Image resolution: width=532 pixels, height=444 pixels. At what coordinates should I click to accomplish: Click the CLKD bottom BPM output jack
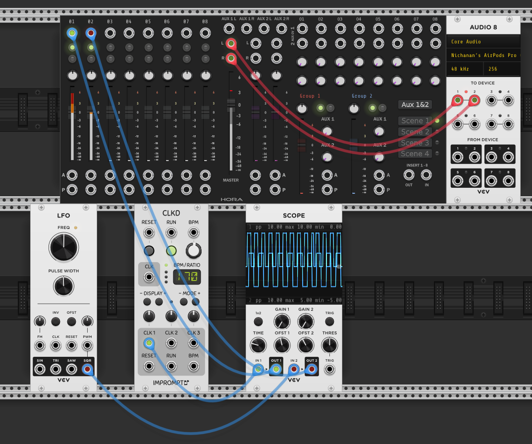click(193, 366)
